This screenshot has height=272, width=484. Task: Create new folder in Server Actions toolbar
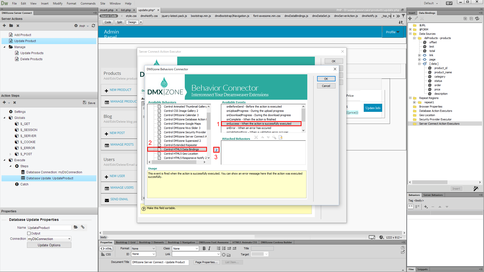click(11, 26)
